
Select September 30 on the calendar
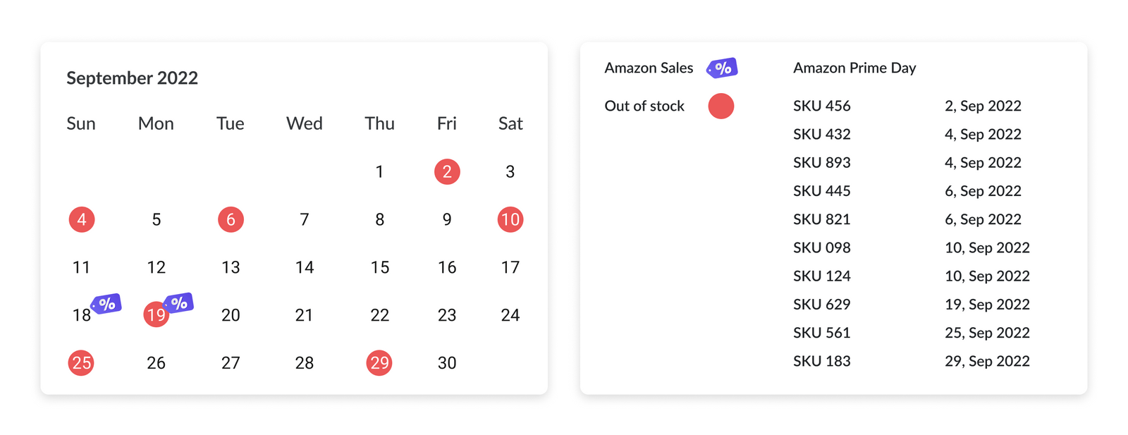[x=447, y=363]
